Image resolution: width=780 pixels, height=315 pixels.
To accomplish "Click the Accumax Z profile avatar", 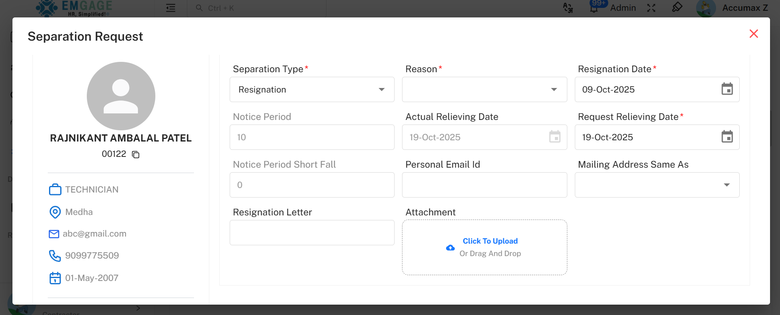I will click(706, 8).
